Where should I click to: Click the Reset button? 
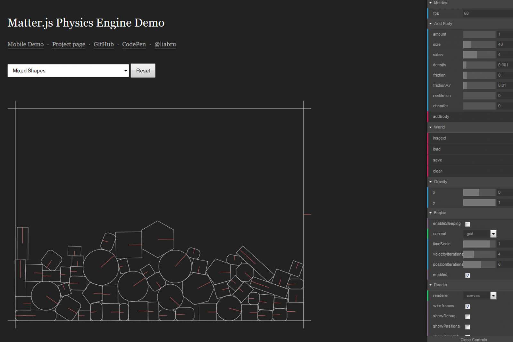click(143, 70)
